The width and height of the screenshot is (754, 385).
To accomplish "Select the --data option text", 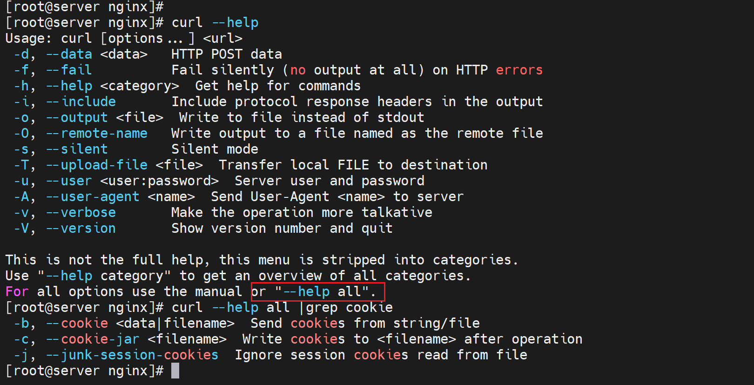I will (x=69, y=54).
